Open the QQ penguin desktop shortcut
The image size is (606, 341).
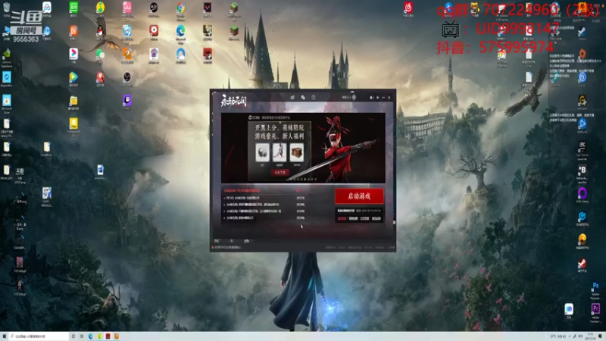[100, 33]
